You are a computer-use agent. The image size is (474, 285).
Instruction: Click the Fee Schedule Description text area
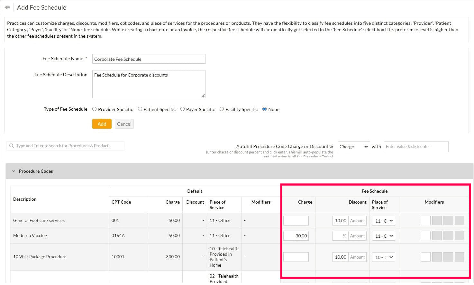[149, 84]
